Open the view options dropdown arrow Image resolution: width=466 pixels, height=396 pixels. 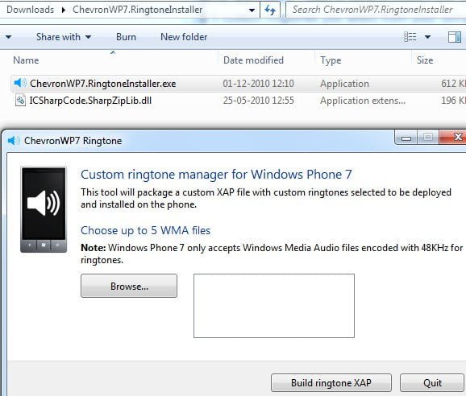tap(427, 37)
